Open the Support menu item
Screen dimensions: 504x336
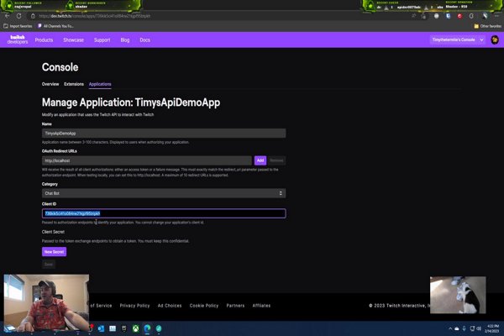102,39
